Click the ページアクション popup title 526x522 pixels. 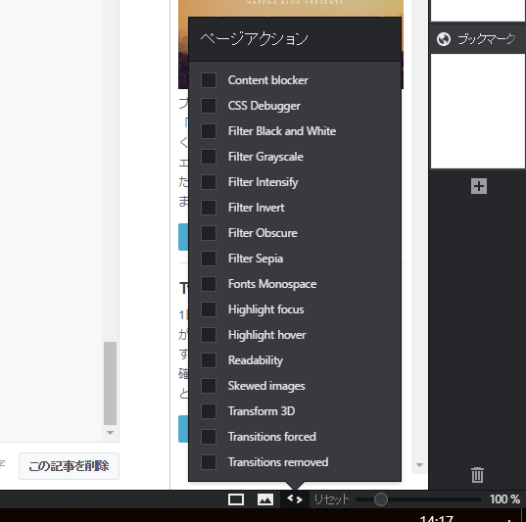254,39
